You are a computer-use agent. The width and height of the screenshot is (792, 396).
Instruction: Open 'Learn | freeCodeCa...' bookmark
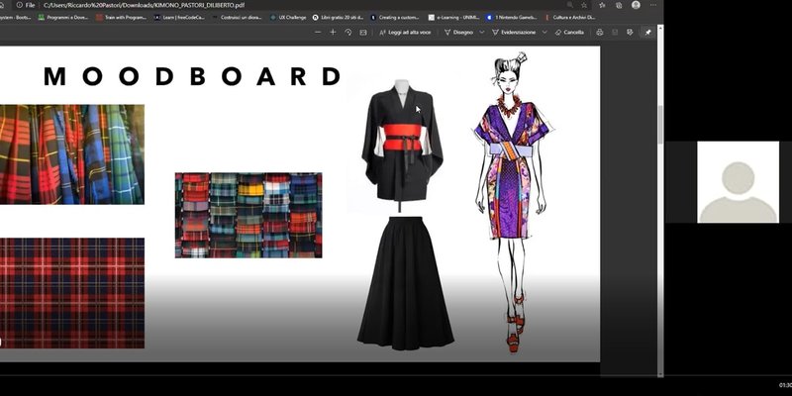(x=179, y=17)
